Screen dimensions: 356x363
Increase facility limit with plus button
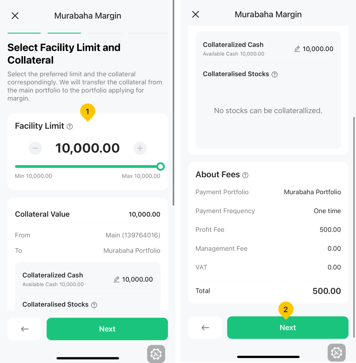tap(140, 148)
